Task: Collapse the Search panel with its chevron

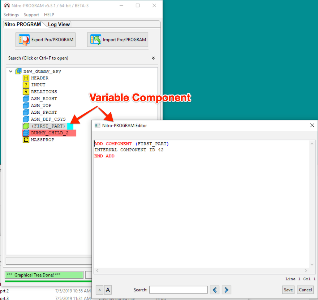Action: click(153, 58)
